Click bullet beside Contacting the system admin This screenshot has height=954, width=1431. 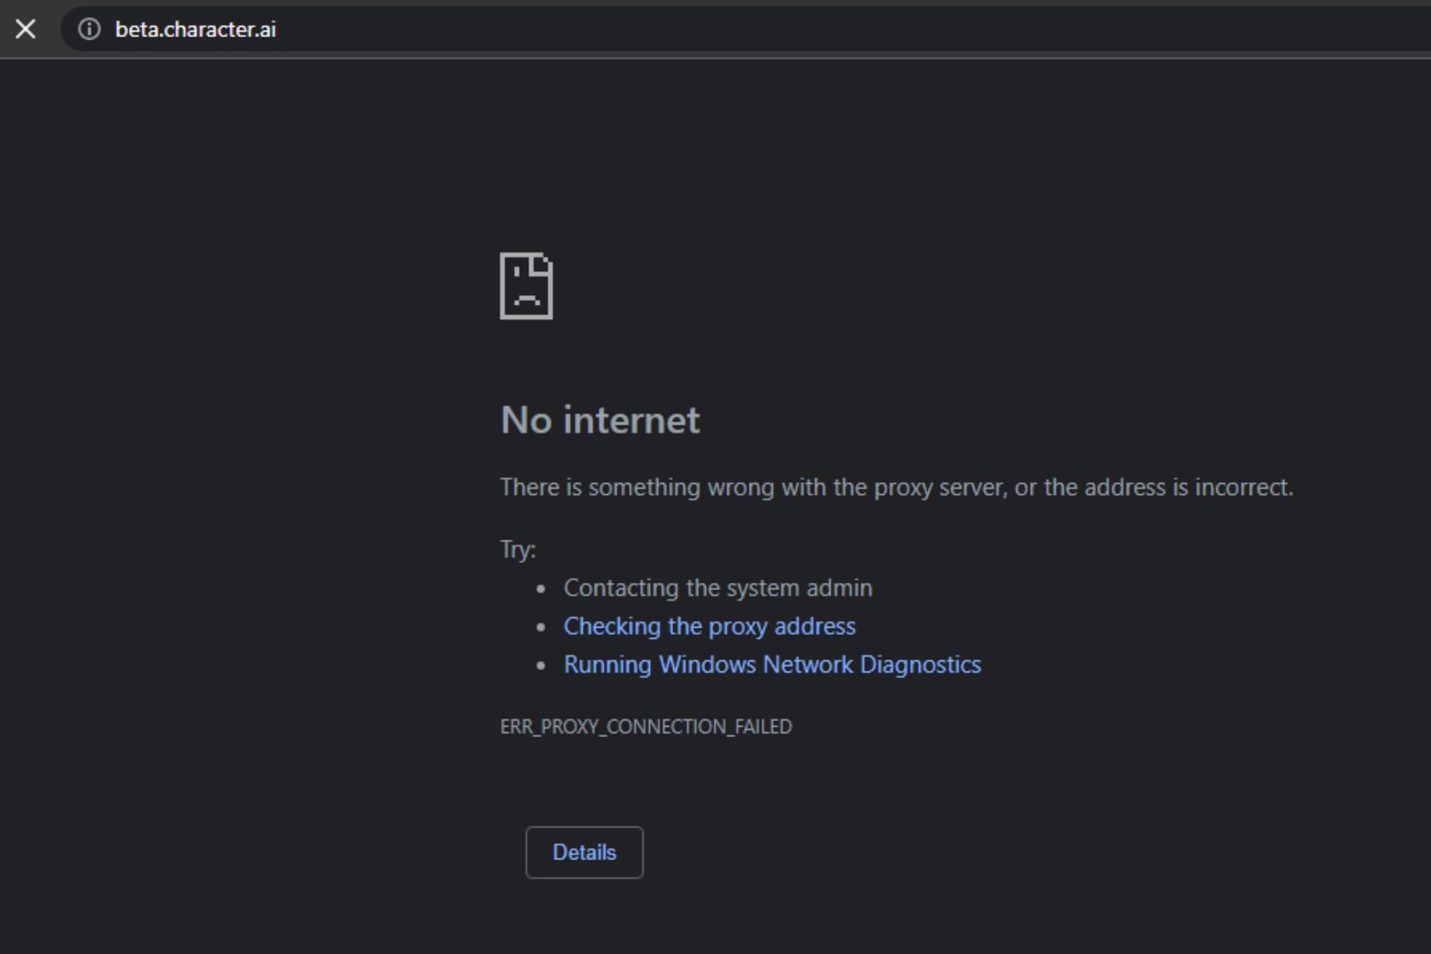[x=541, y=589]
